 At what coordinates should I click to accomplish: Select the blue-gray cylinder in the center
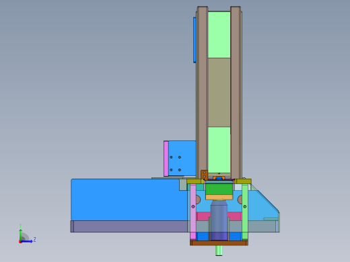(219, 220)
